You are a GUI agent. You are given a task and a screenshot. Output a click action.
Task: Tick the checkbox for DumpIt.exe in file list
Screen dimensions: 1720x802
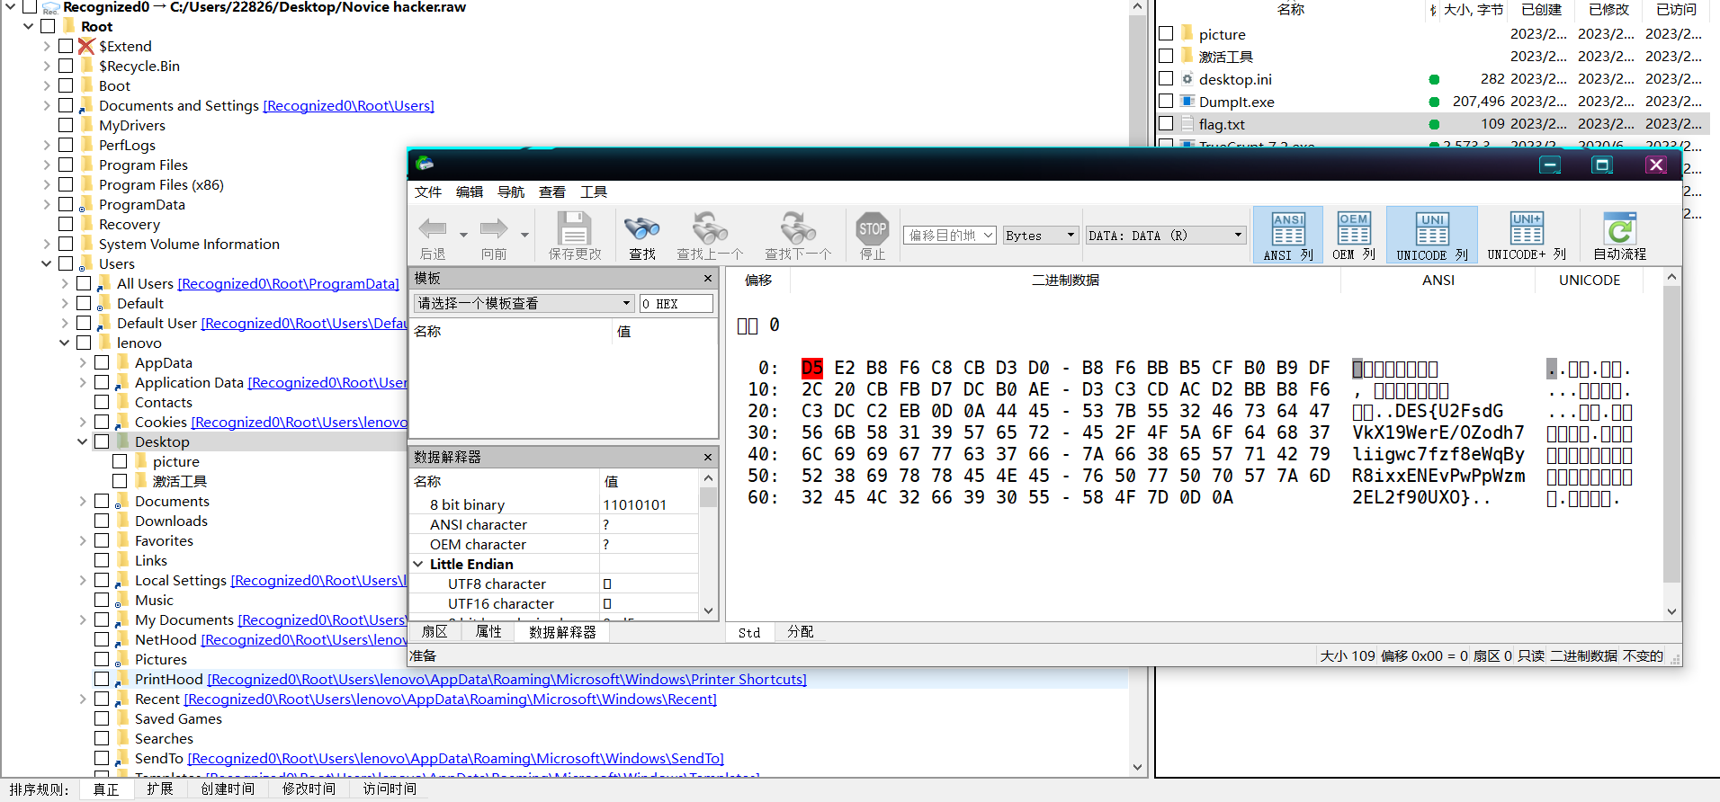pos(1166,101)
